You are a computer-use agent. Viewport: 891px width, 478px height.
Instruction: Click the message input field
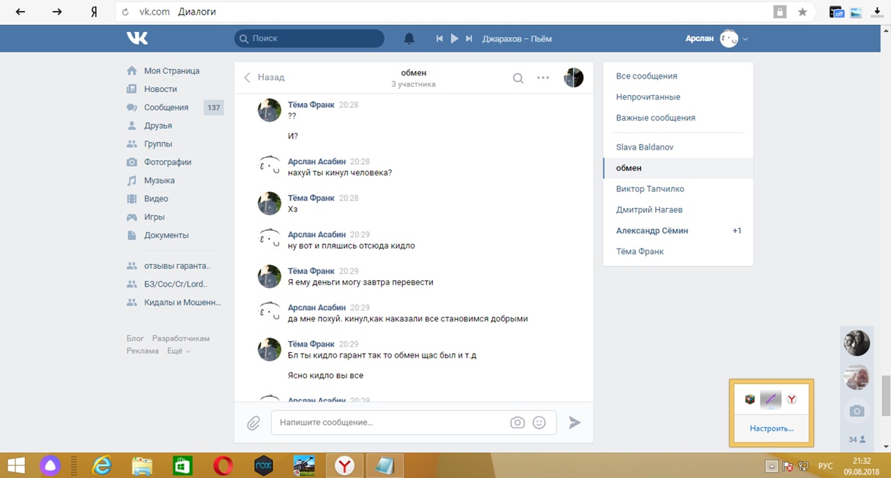[x=390, y=422]
